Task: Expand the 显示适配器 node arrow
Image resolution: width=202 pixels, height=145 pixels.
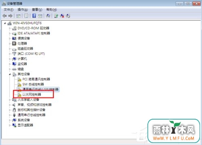Action: click(x=10, y=125)
